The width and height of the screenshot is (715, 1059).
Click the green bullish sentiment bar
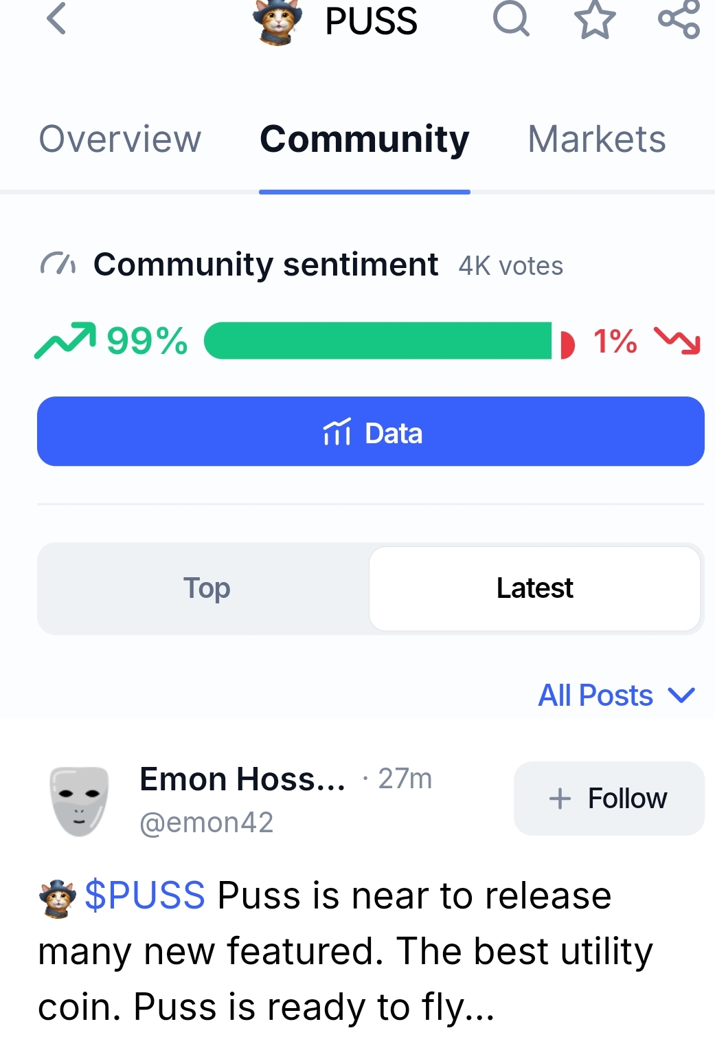(x=378, y=341)
